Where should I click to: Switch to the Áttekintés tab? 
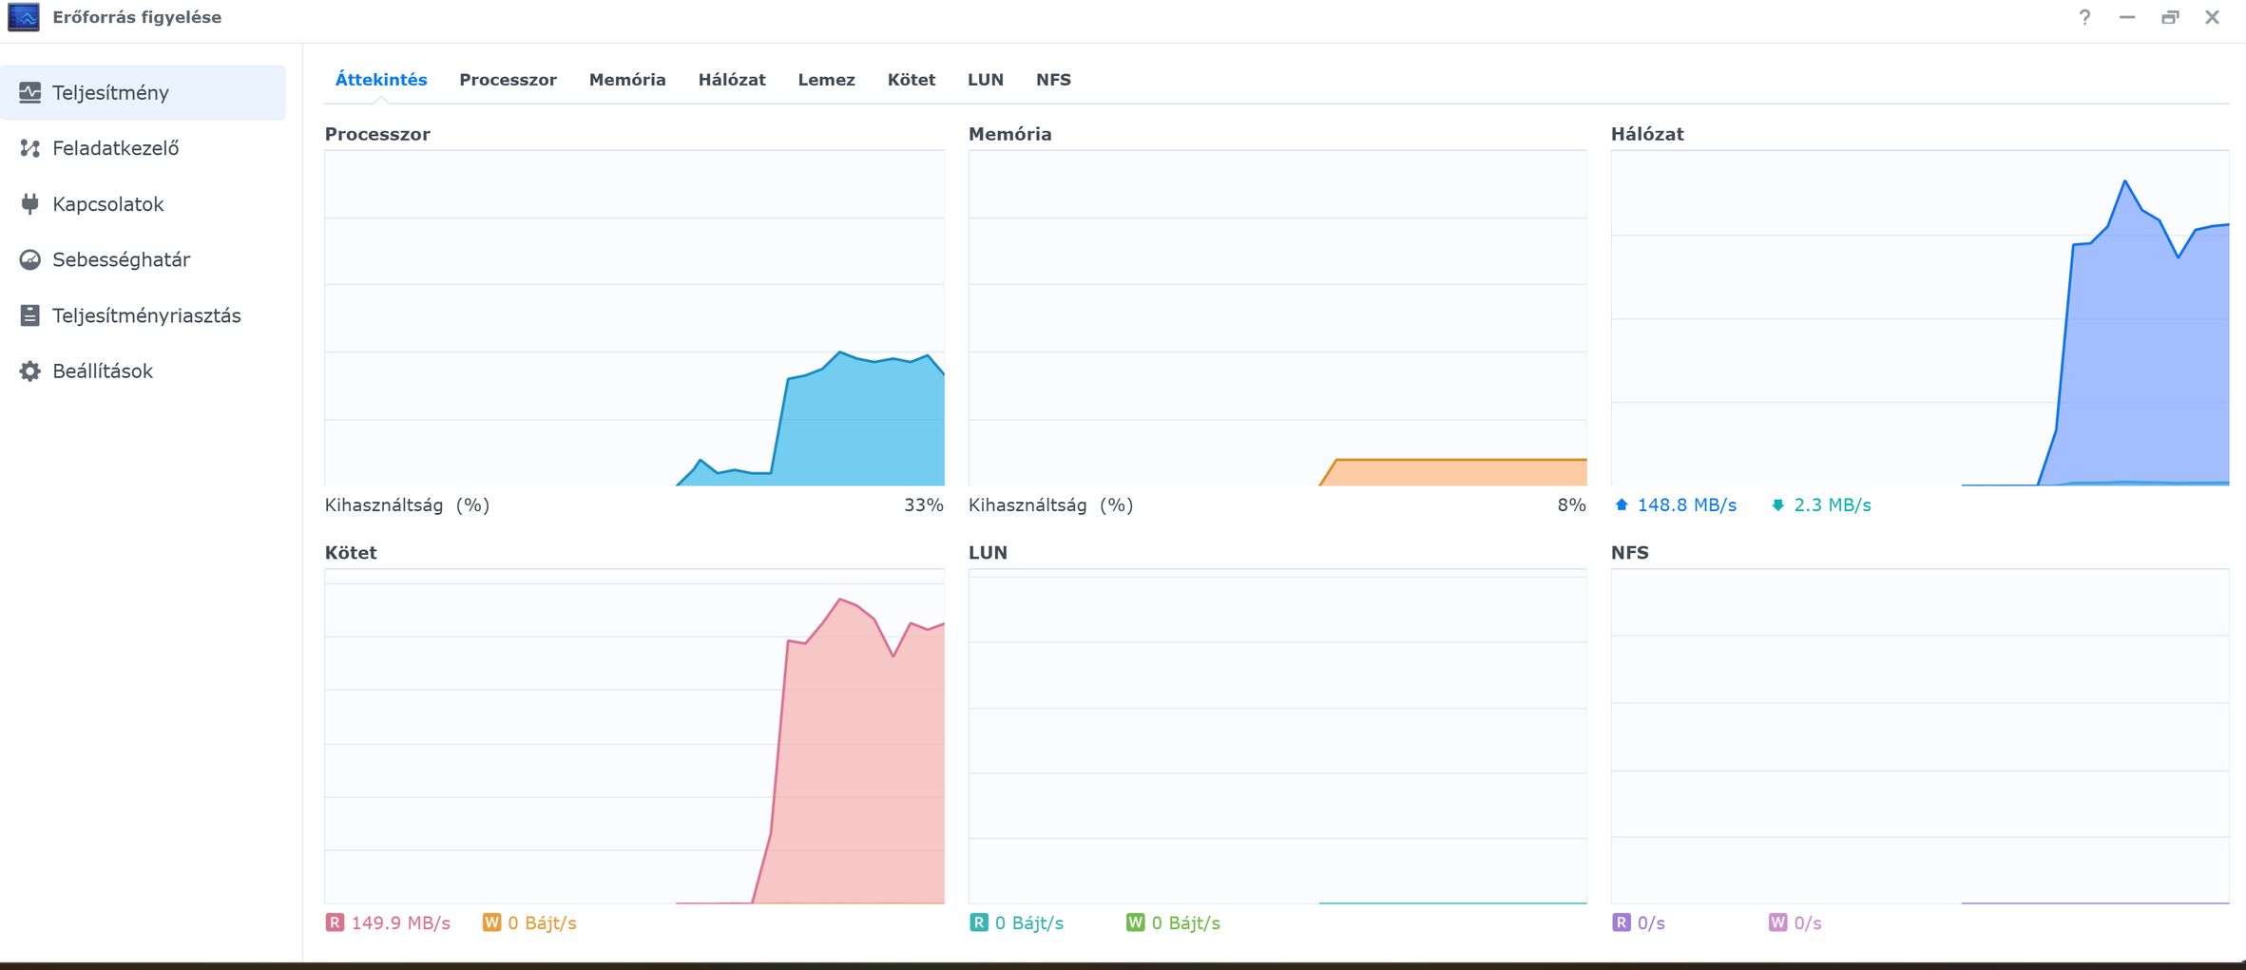pyautogui.click(x=381, y=80)
